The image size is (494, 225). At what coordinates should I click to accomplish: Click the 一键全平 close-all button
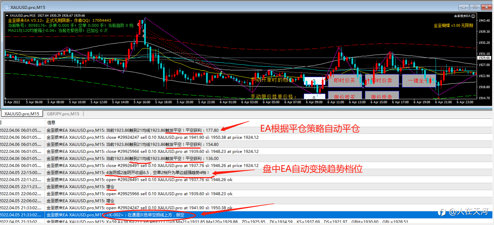pyautogui.click(x=419, y=81)
